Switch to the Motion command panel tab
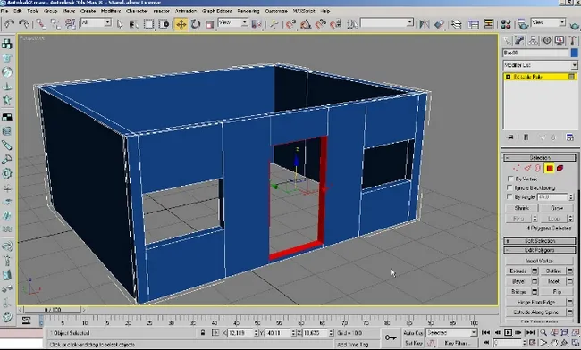This screenshot has height=350, width=581. coord(546,40)
